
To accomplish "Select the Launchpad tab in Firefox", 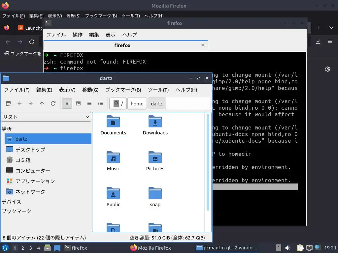I will tap(30, 28).
